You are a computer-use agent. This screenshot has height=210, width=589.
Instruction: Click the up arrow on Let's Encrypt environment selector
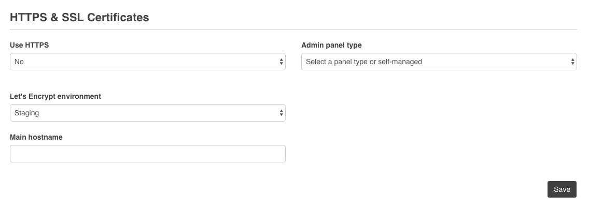tap(282, 111)
